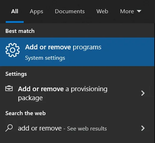The height and width of the screenshot is (143, 155).
Task: Switch to the Apps filter tab
Action: [x=37, y=12]
